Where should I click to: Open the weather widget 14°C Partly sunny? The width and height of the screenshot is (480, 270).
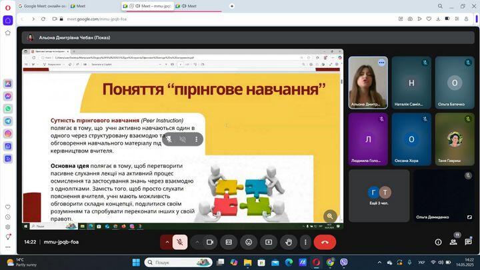pyautogui.click(x=23, y=263)
